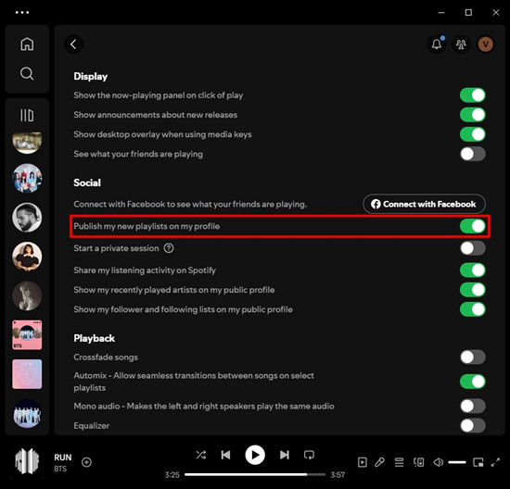Enable Start a private session

pos(473,248)
